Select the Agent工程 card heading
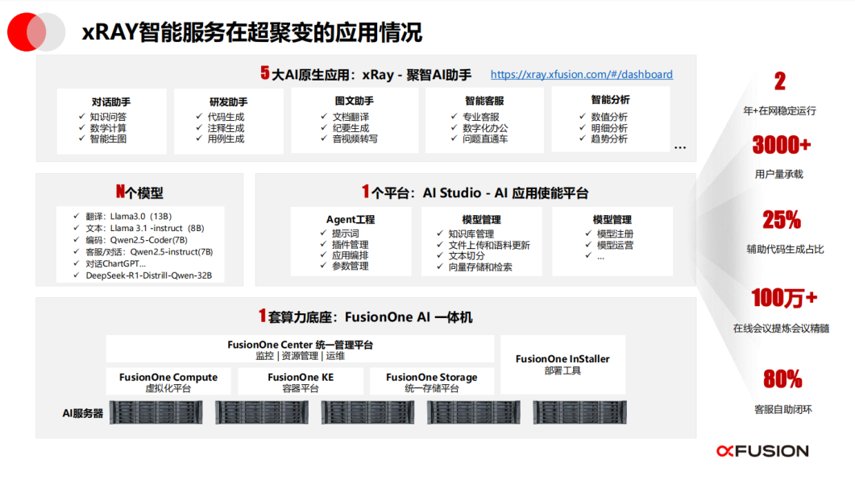The width and height of the screenshot is (855, 480). tap(350, 220)
